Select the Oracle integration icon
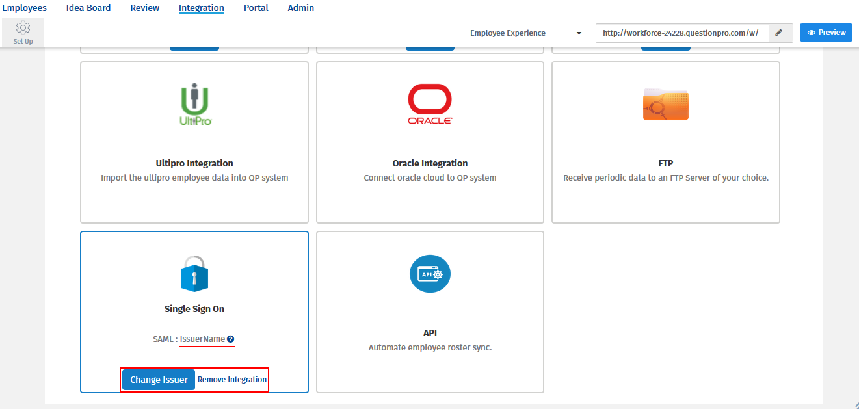This screenshot has width=859, height=409. [x=429, y=103]
